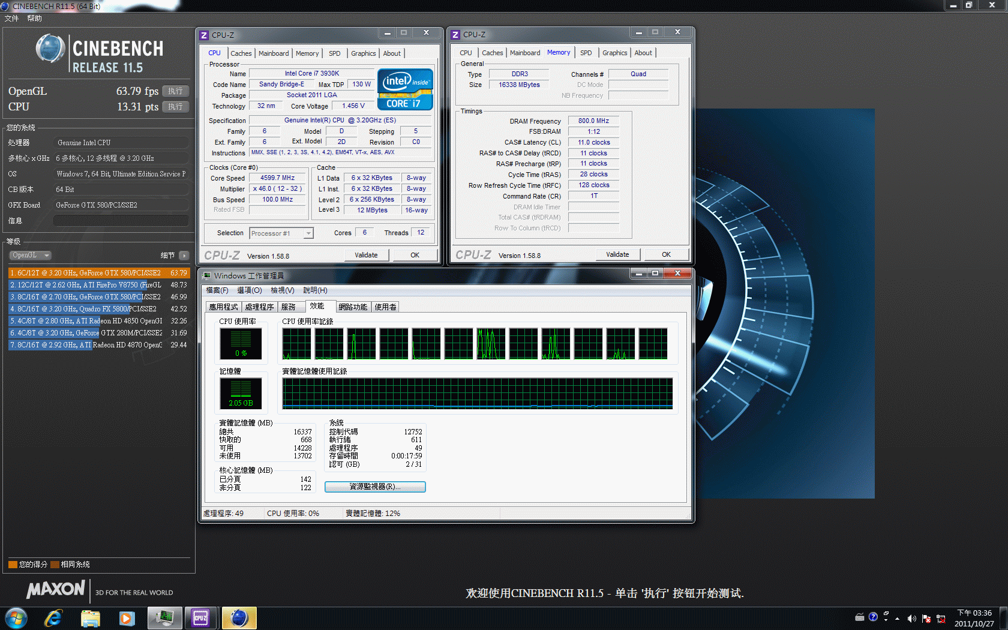
Task: Show hidden tray icons arrow
Action: pyautogui.click(x=898, y=619)
